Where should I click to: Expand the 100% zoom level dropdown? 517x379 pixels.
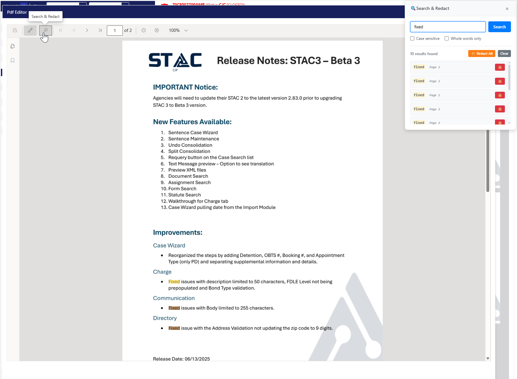click(186, 31)
